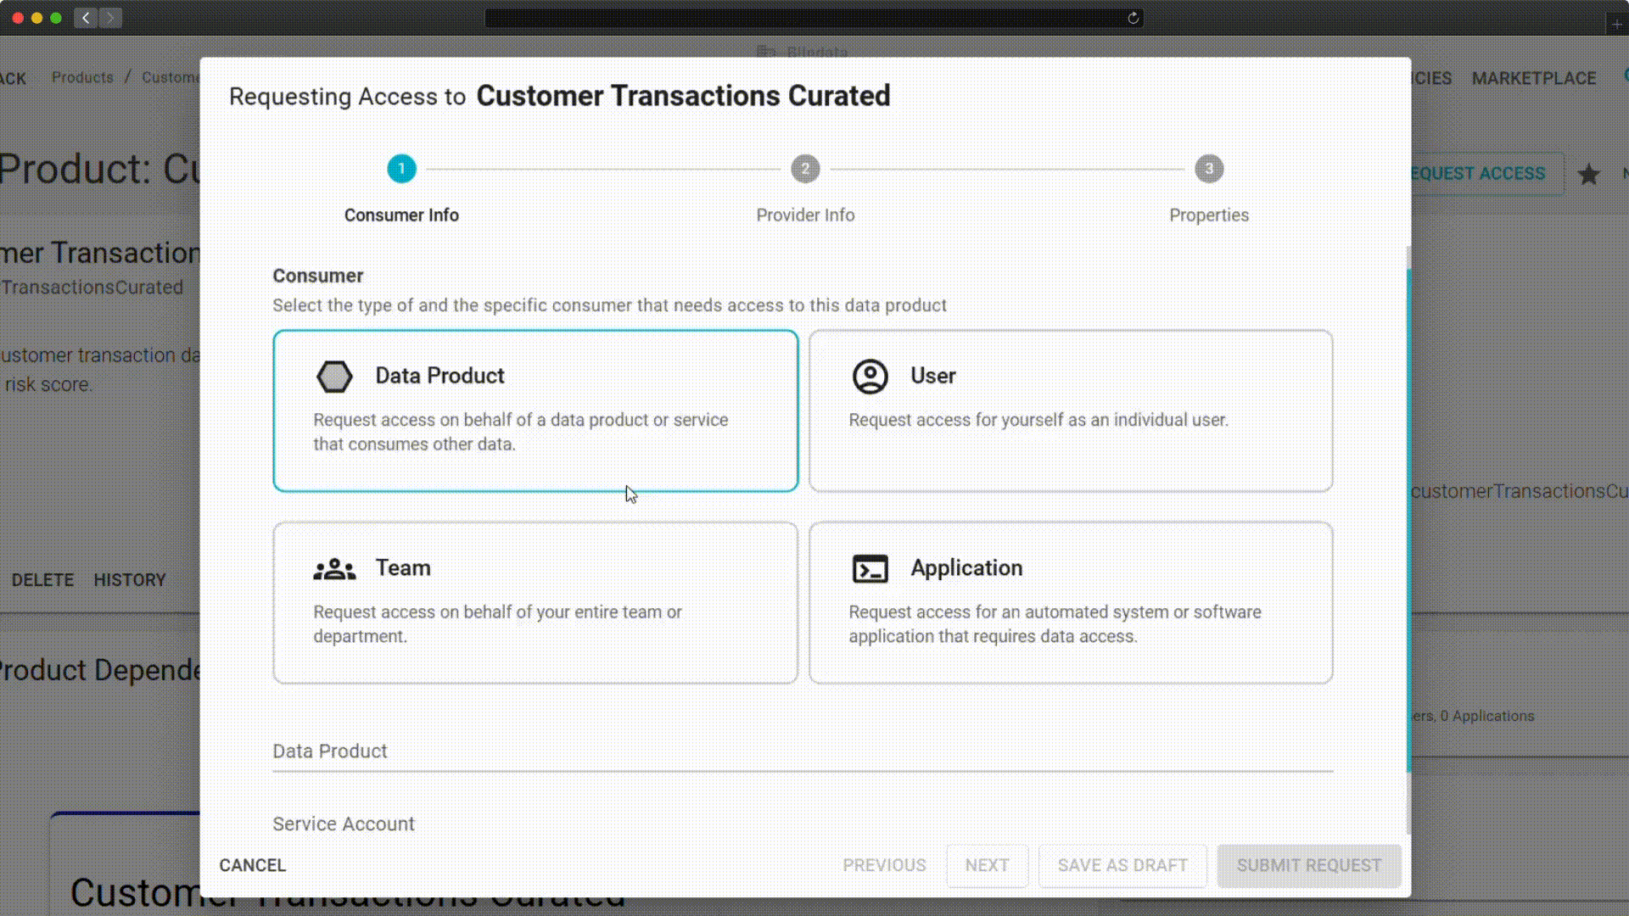Viewport: 1629px width, 916px height.
Task: Cancel the access request dialog
Action: (252, 865)
